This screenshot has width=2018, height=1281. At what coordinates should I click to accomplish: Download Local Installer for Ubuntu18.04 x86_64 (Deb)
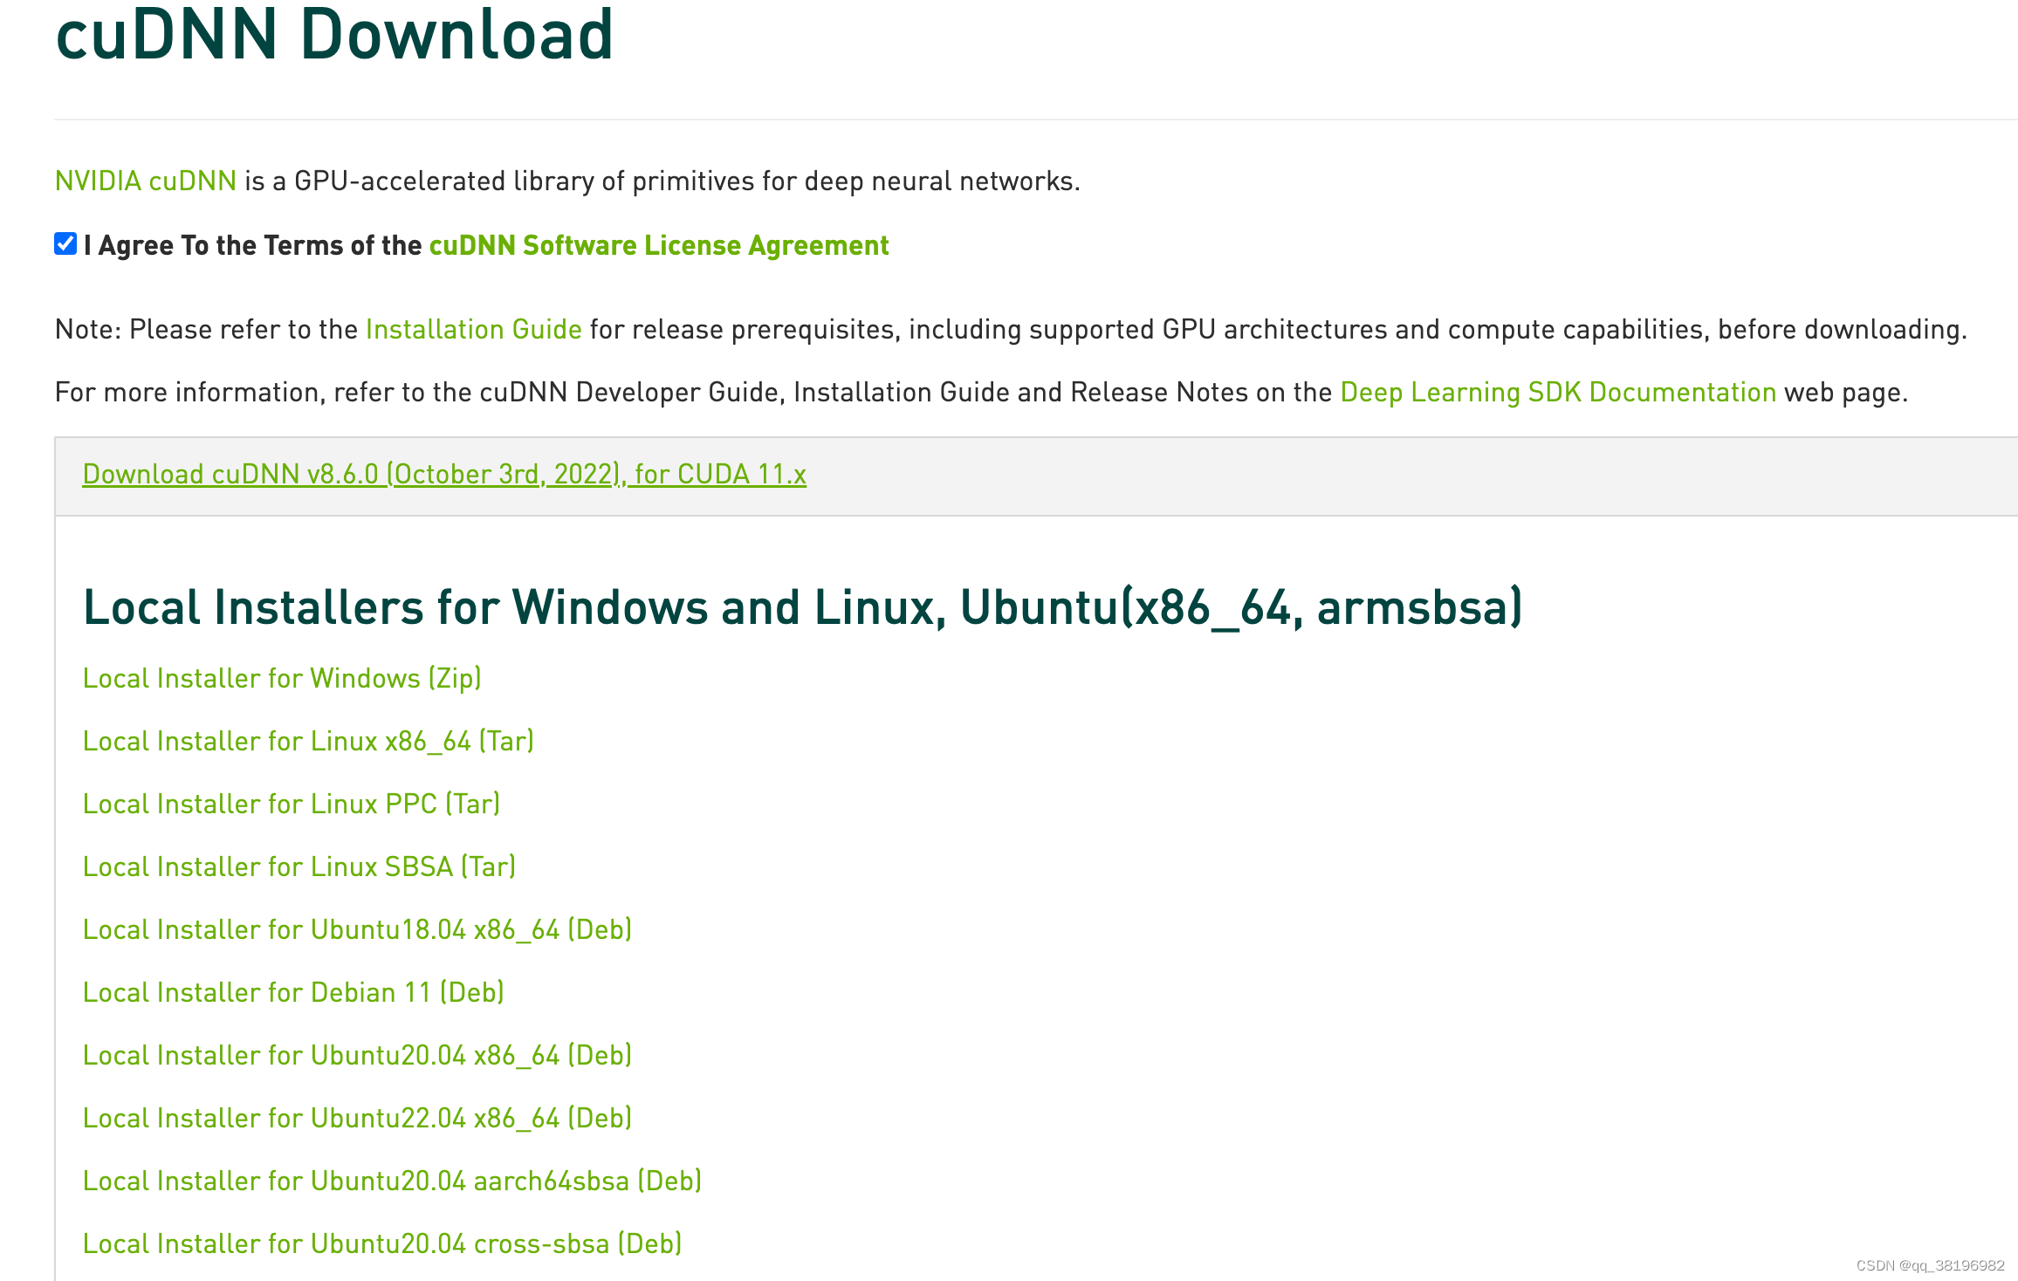(x=357, y=929)
